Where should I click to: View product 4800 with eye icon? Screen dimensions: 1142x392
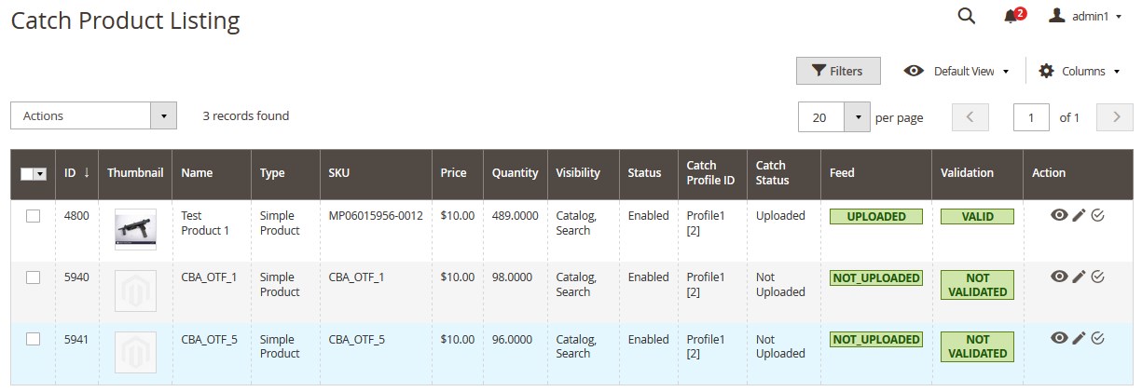coord(1059,215)
